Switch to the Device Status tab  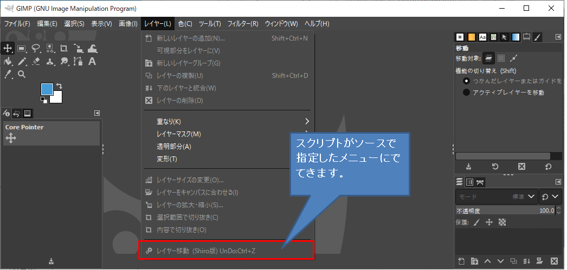(6, 113)
